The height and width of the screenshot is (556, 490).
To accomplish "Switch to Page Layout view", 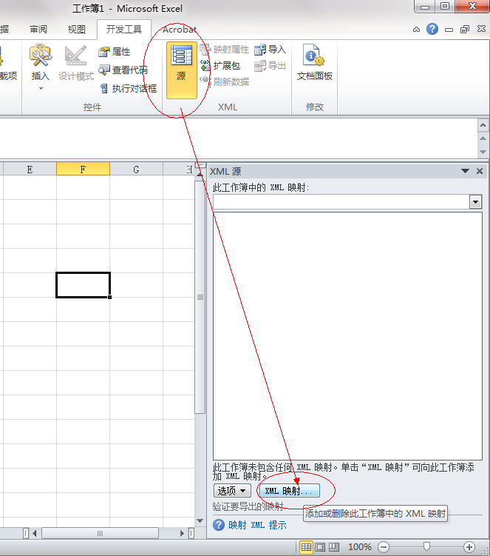I will [320, 547].
